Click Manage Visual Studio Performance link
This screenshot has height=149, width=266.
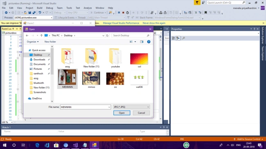pyautogui.click(x=121, y=23)
